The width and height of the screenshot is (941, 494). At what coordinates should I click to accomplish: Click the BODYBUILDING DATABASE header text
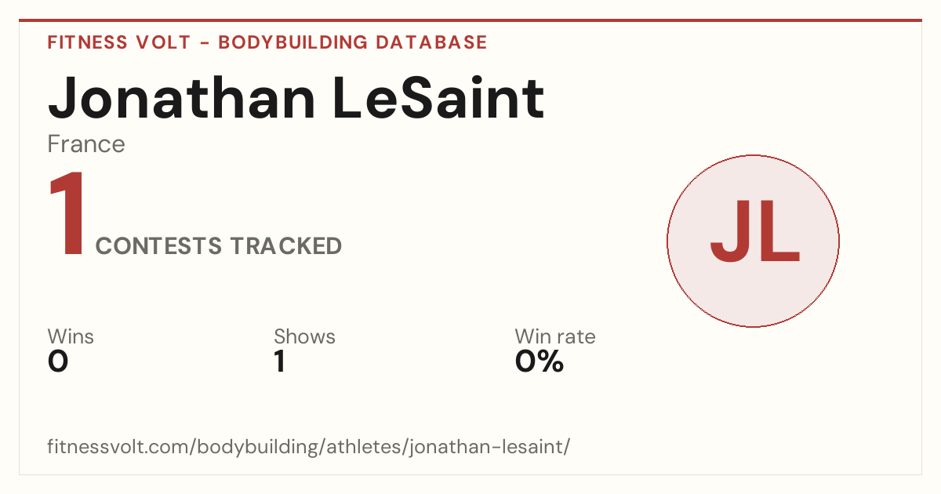[x=353, y=42]
